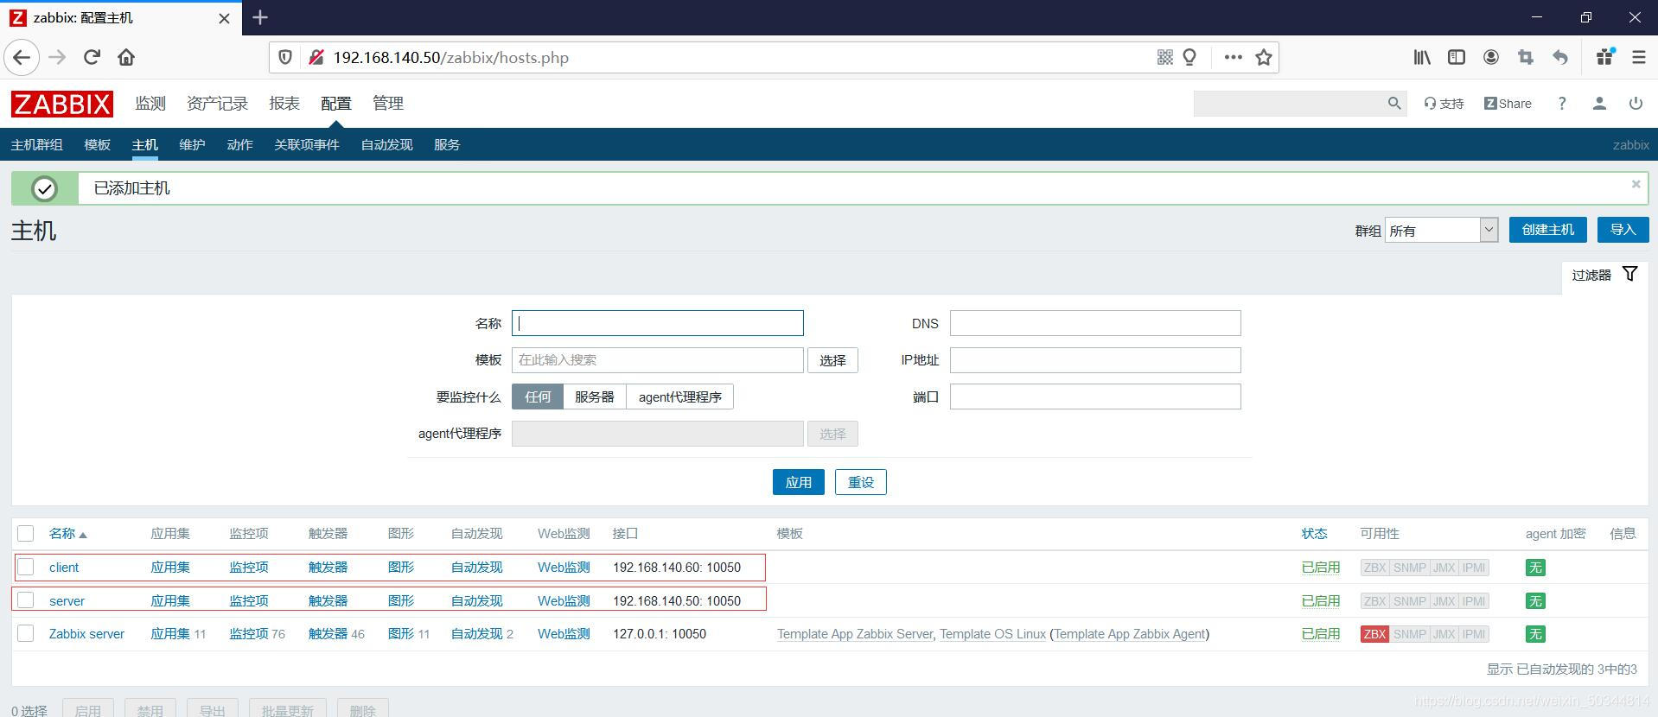The image size is (1658, 717).
Task: Click the 支持 support link
Action: tap(1444, 104)
